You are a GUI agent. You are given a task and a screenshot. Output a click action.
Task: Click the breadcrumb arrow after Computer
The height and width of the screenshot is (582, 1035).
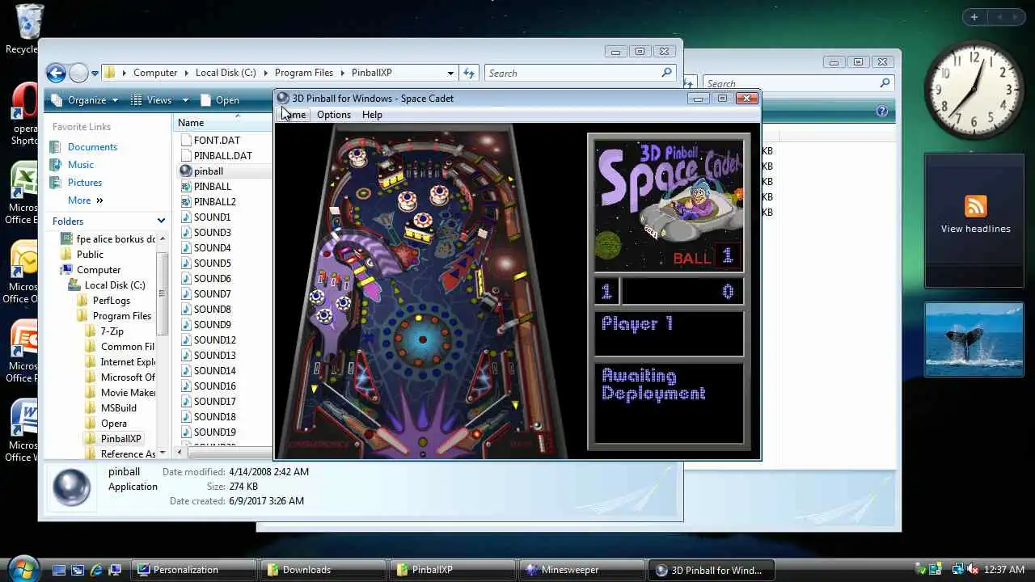coord(186,73)
